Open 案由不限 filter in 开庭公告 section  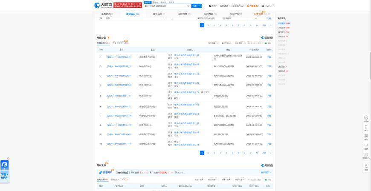coord(226,43)
